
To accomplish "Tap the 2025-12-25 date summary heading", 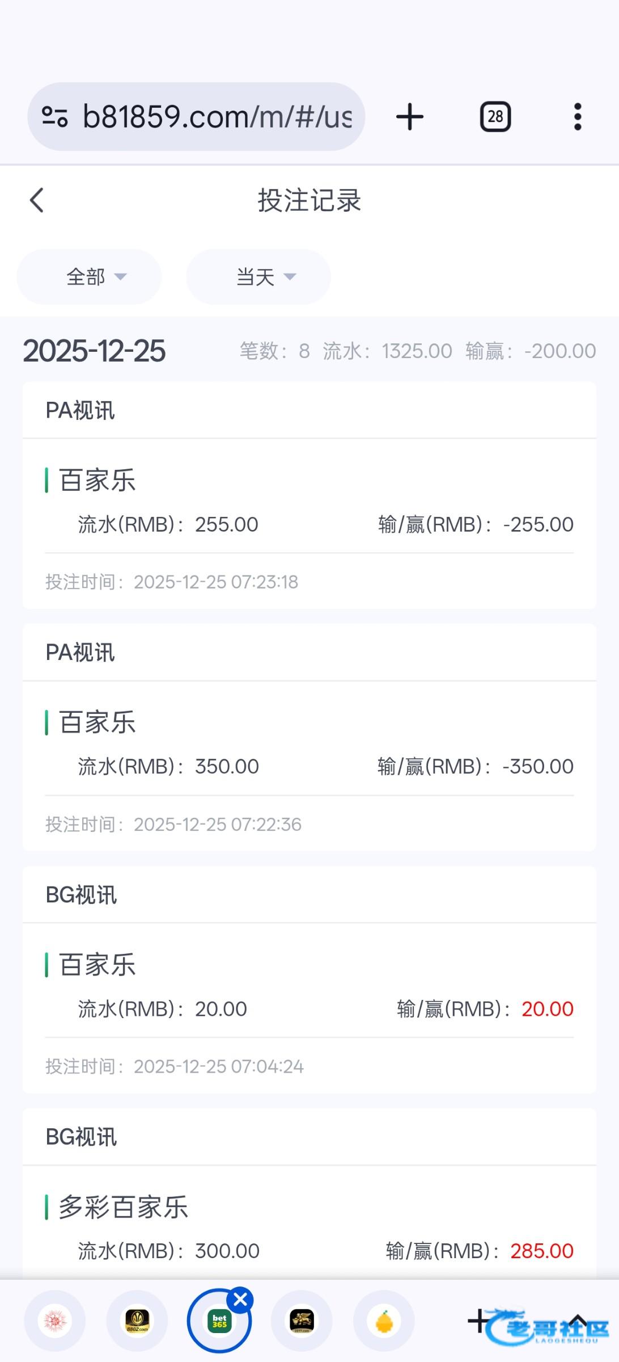I will pos(94,351).
